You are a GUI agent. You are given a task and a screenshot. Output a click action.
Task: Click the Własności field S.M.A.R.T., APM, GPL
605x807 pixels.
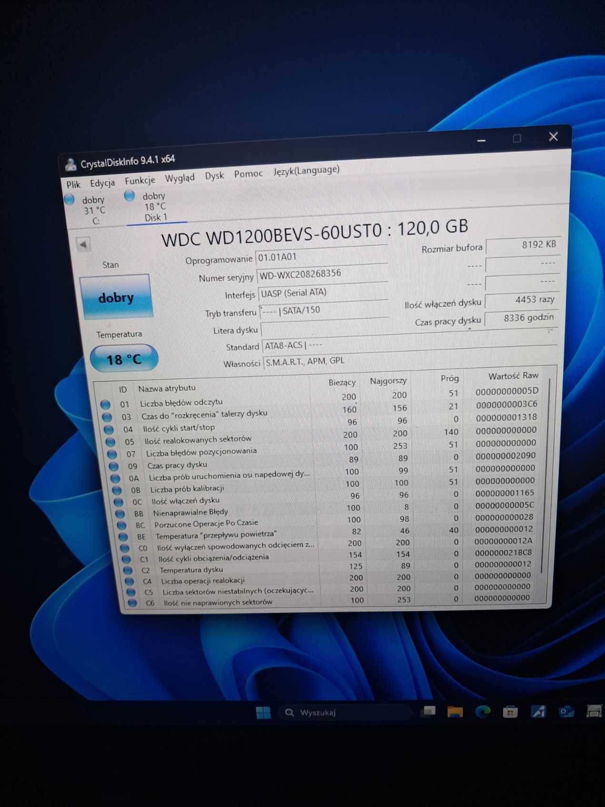pos(409,357)
